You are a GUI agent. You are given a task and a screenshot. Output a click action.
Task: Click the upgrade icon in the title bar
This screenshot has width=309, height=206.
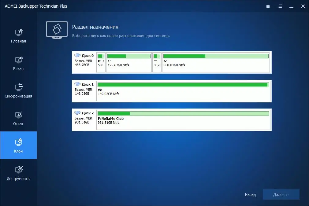[268, 6]
